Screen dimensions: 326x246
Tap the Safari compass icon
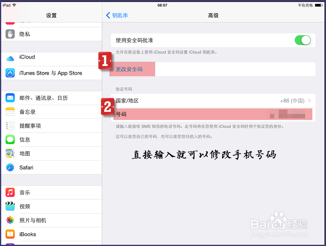coord(10,167)
